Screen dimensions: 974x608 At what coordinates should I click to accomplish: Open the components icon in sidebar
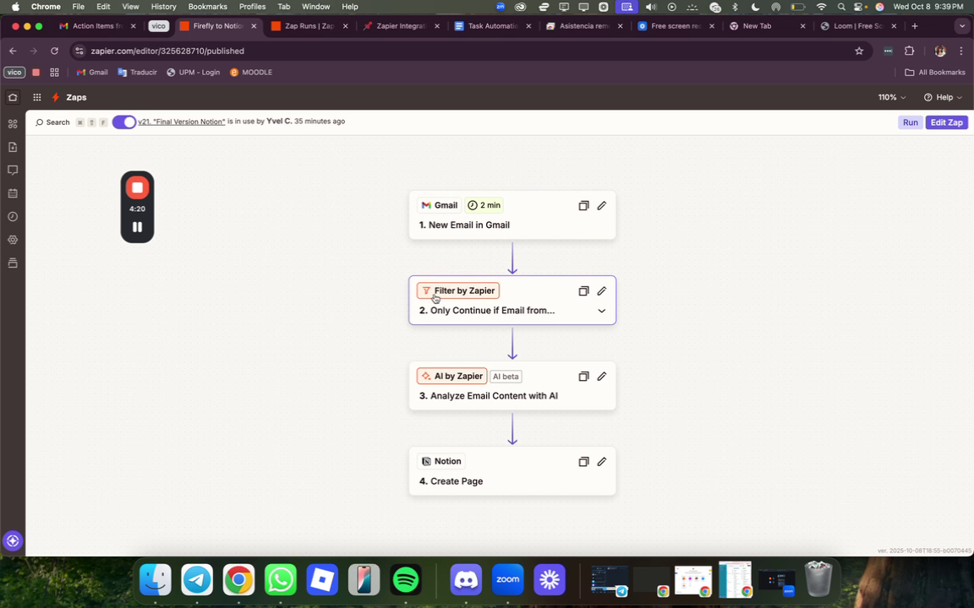[x=13, y=123]
